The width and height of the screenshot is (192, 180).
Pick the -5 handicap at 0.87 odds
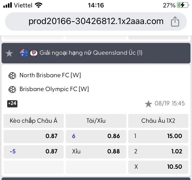[x=34, y=152]
